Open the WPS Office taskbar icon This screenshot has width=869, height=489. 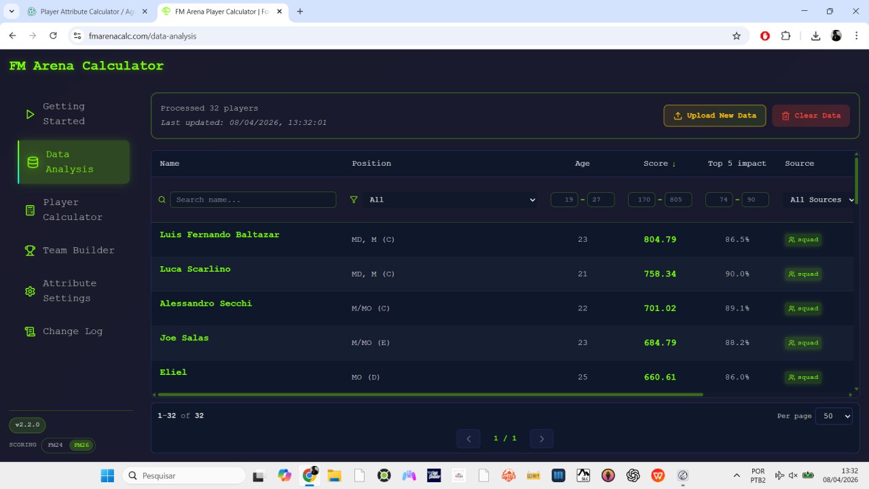coord(659,475)
